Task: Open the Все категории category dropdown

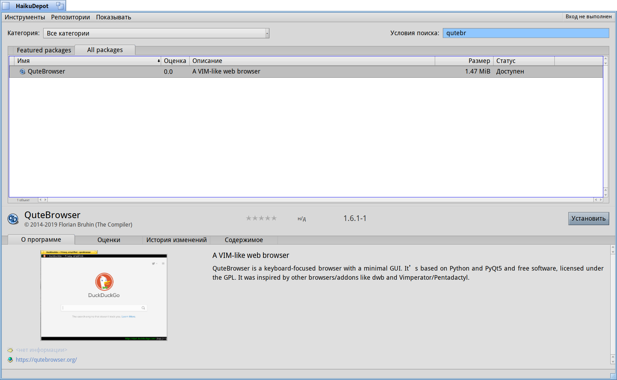Action: (156, 33)
